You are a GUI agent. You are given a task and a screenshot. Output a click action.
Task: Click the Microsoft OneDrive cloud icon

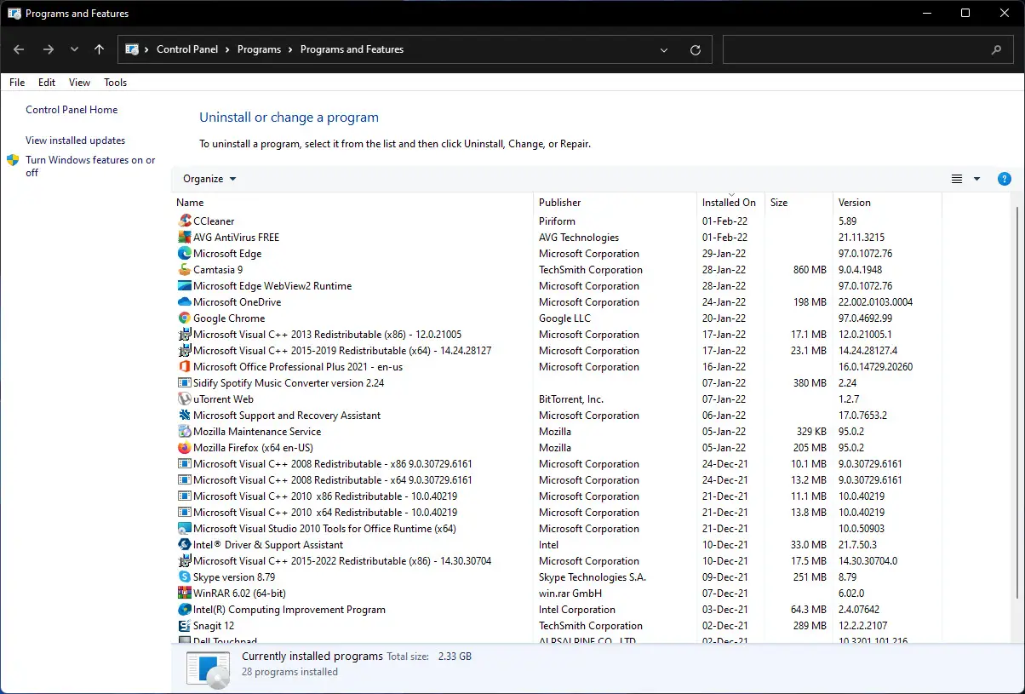click(x=185, y=302)
